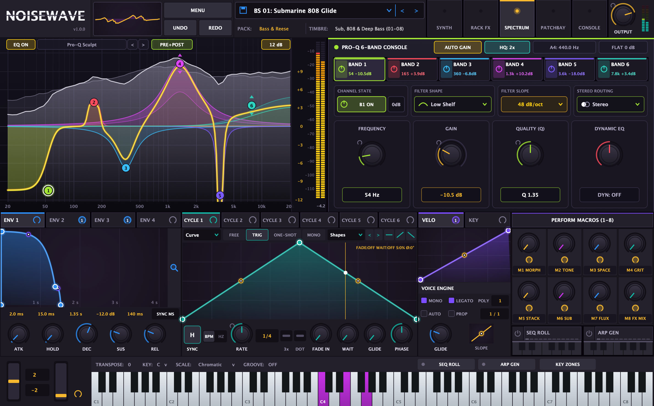Click the 54 Hz frequency value field

pos(372,195)
